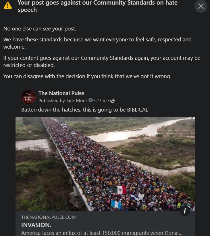
Task: Click the globe public visibility icon
Action: (x=112, y=101)
